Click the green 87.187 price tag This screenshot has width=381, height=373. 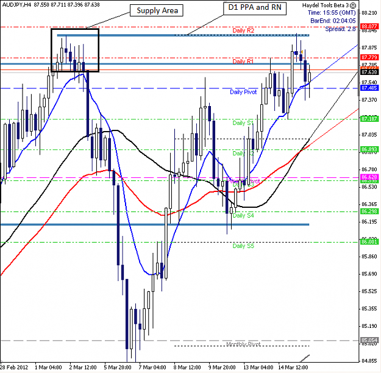pyautogui.click(x=369, y=119)
